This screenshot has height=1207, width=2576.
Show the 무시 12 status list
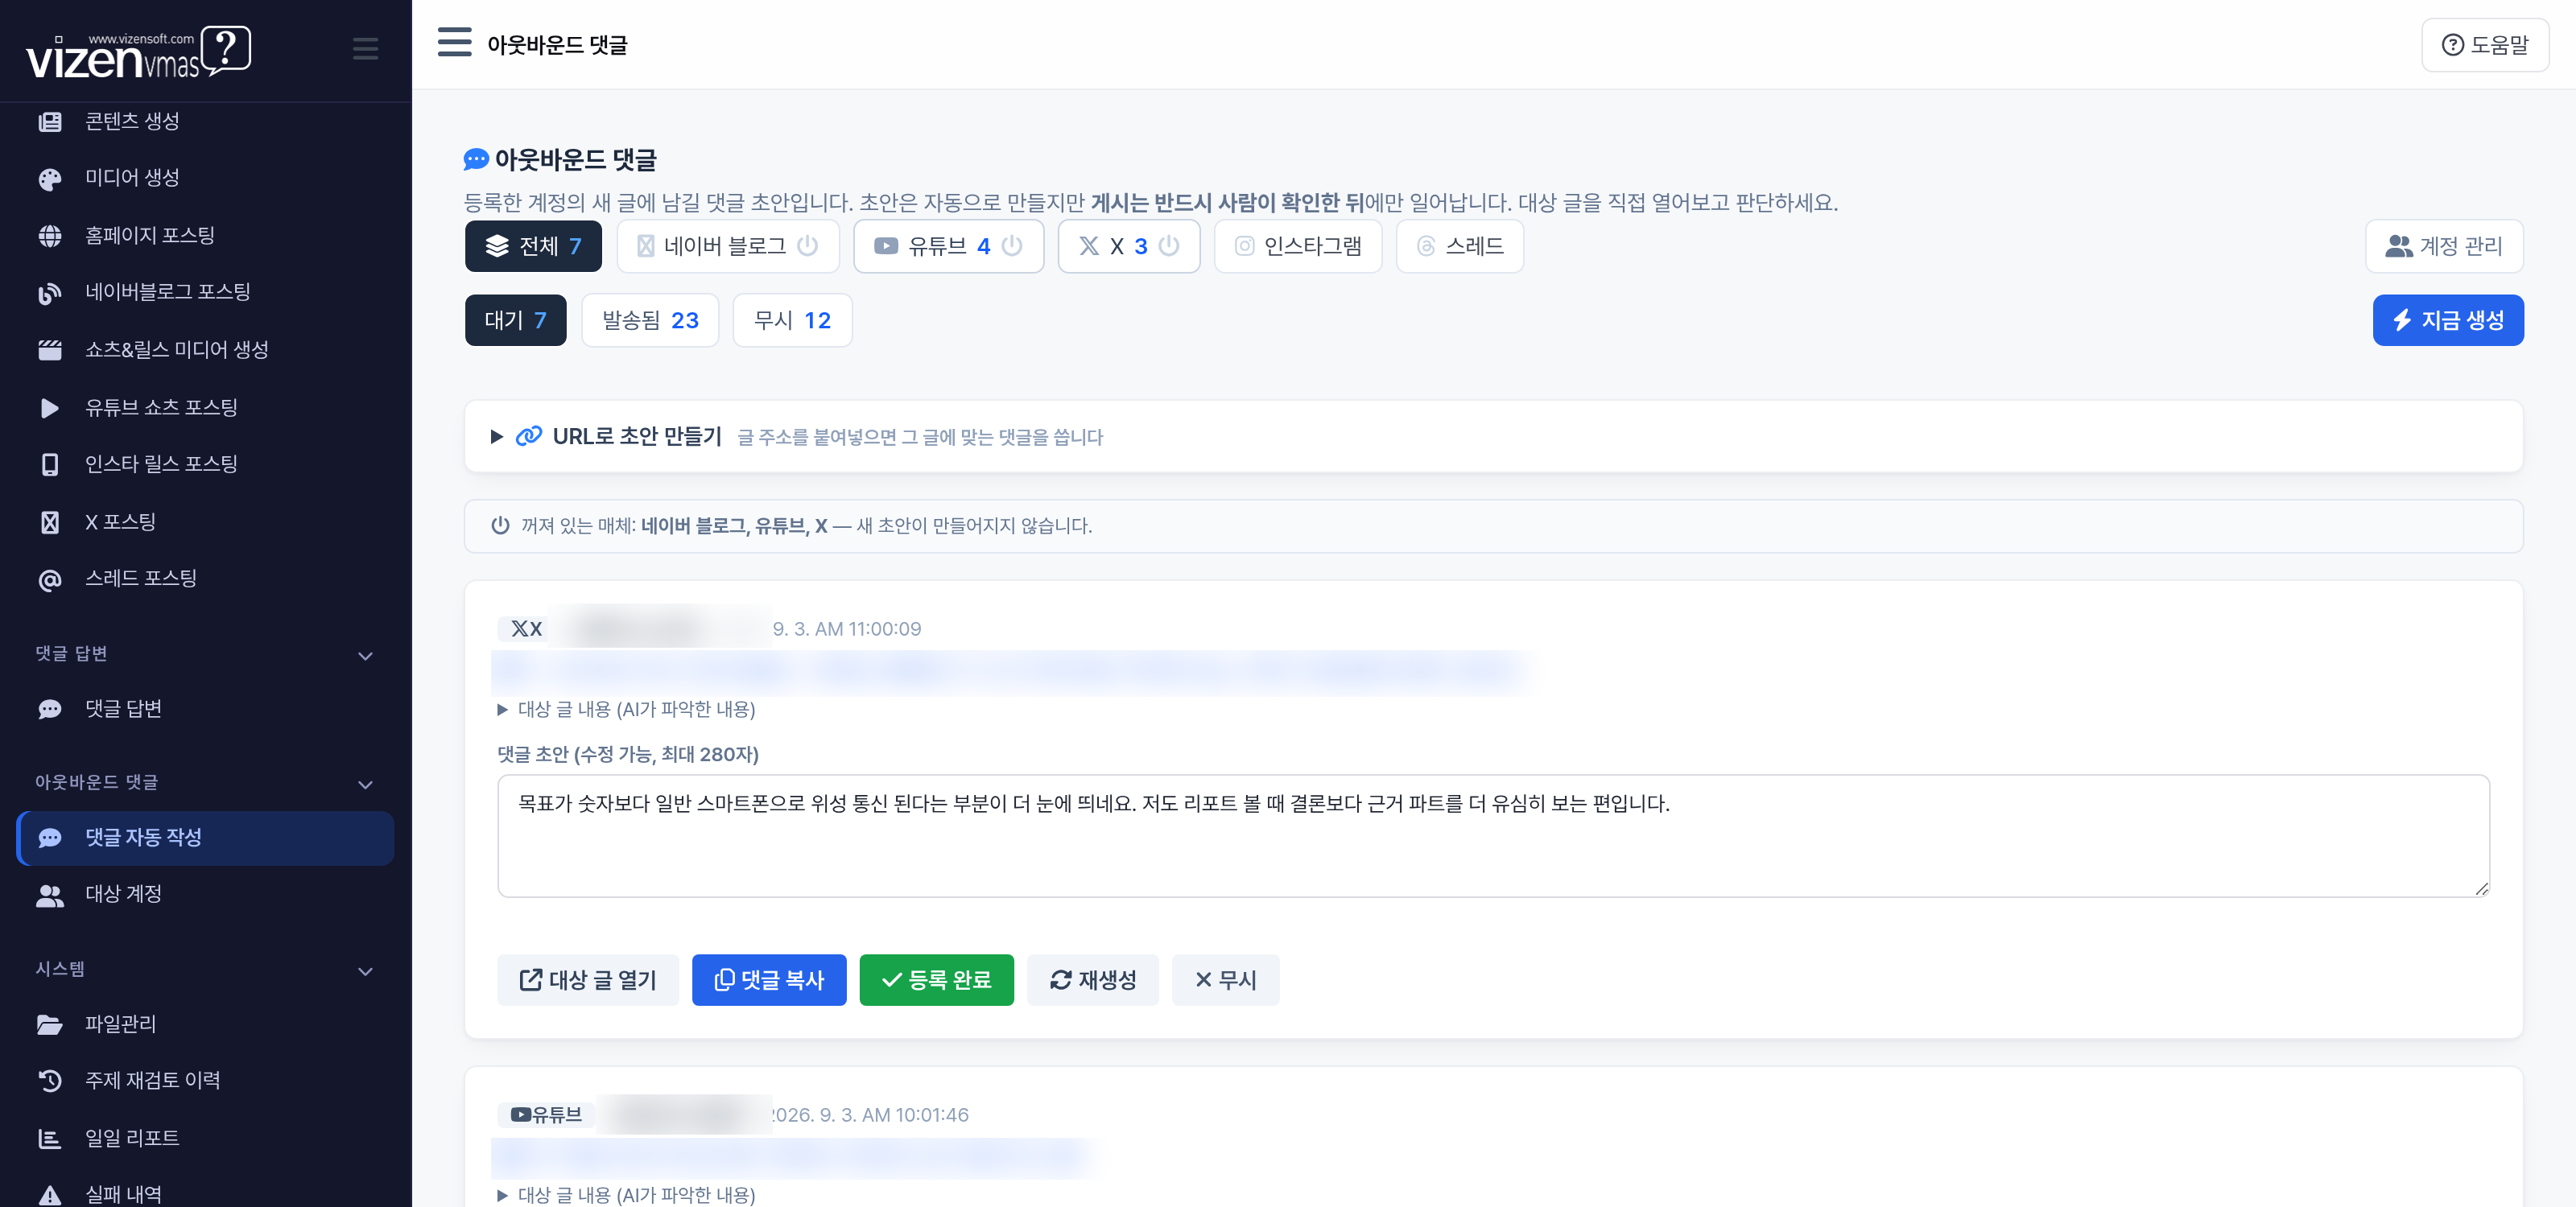tap(792, 319)
